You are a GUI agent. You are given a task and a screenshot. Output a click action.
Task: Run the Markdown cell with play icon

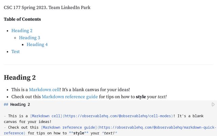pyautogui.click(x=213, y=105)
